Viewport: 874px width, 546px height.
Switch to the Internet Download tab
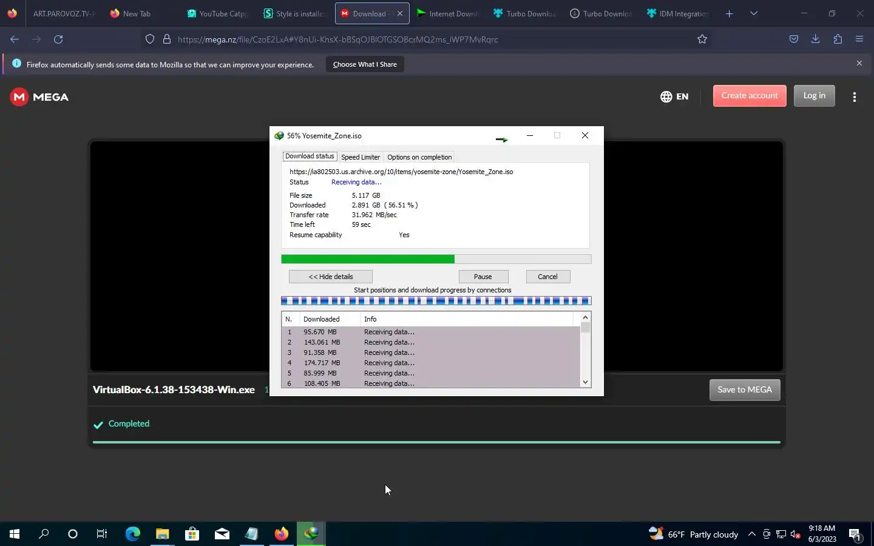[448, 13]
